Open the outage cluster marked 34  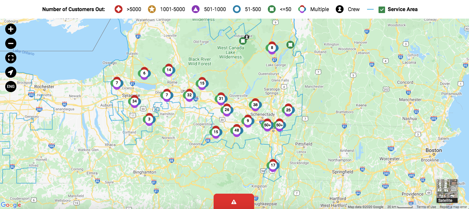(x=134, y=101)
